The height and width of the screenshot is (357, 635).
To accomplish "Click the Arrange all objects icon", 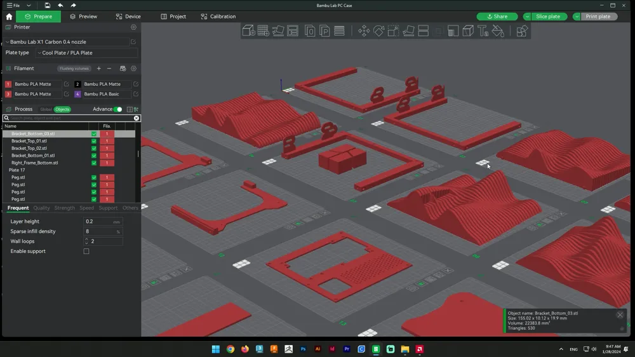I will tap(293, 30).
